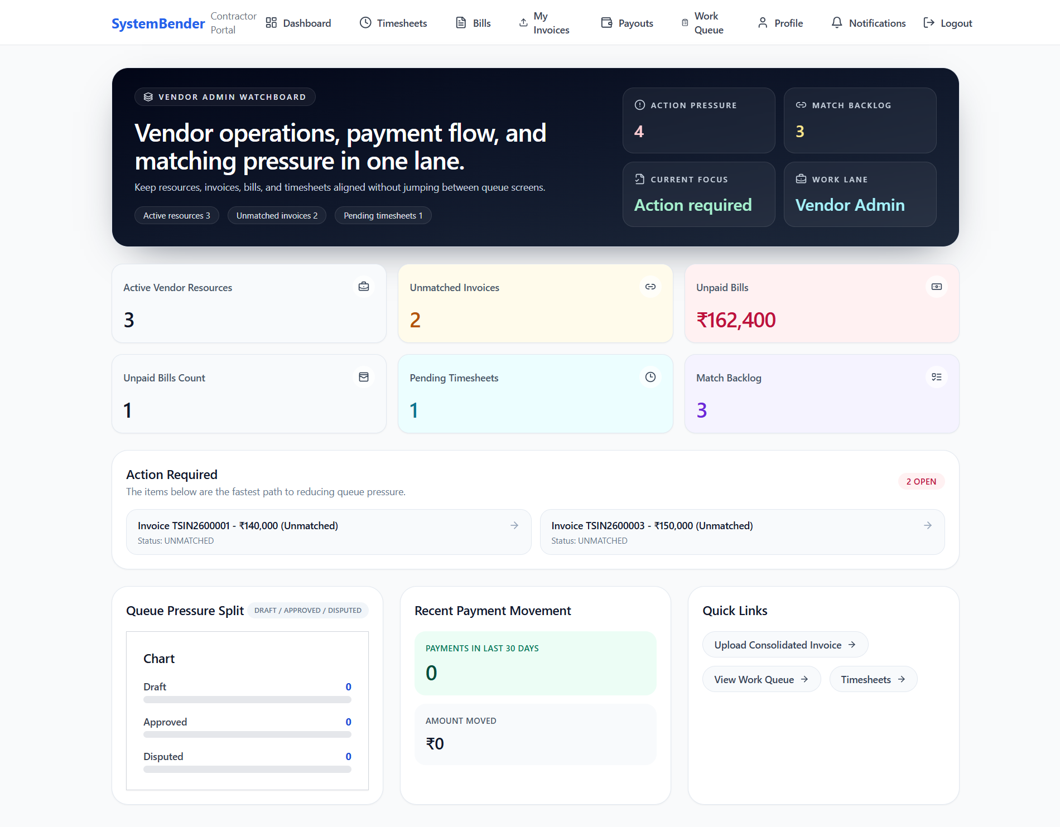This screenshot has height=827, width=1060.
Task: Open the Current Focus Action required tile
Action: coord(698,194)
